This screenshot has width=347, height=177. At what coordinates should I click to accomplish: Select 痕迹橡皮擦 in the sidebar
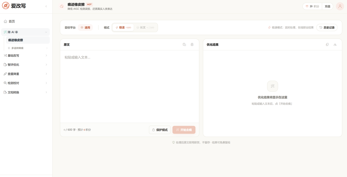pos(28,40)
